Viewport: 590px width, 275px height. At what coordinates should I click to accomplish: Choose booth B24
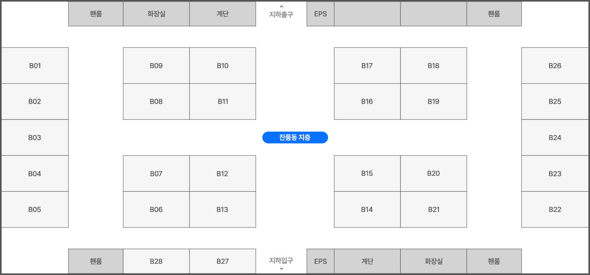click(555, 137)
